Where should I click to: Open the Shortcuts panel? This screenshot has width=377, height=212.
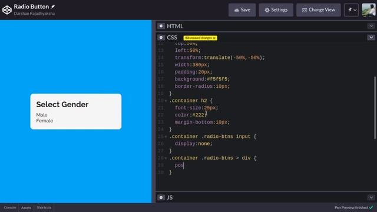tap(44, 207)
